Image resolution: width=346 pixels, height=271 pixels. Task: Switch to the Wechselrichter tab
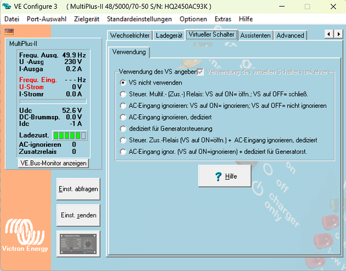pos(130,35)
